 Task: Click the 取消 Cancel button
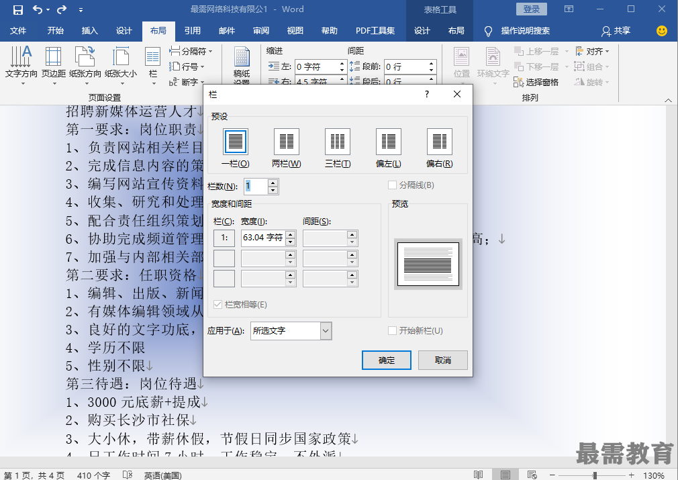443,361
